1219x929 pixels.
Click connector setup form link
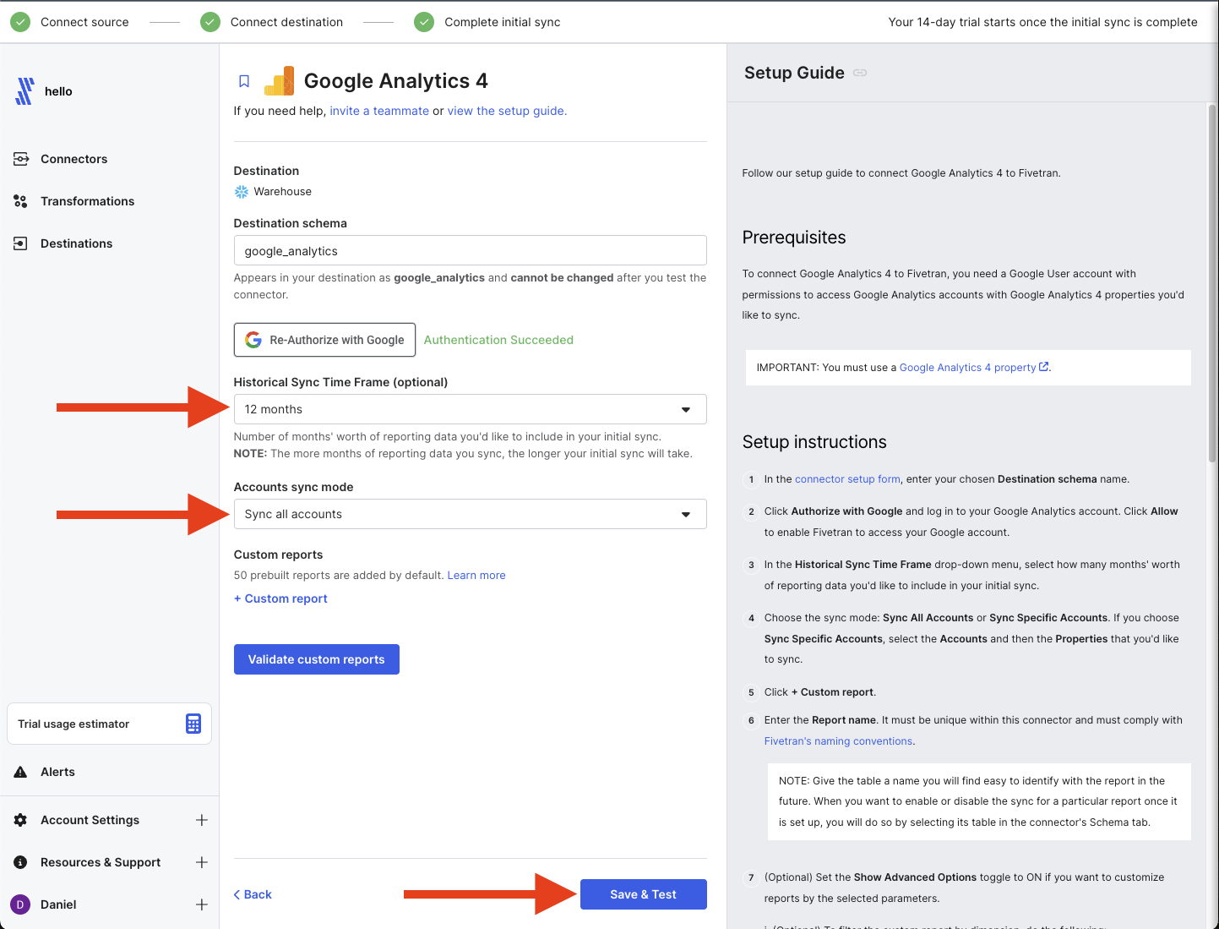[847, 479]
